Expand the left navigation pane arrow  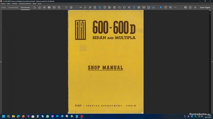pos(1,62)
